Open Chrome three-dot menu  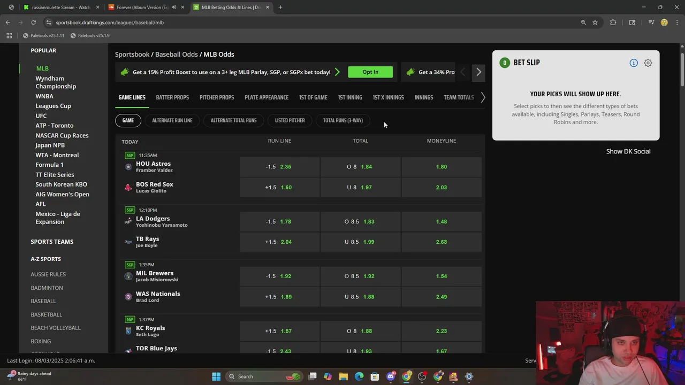pos(676,22)
